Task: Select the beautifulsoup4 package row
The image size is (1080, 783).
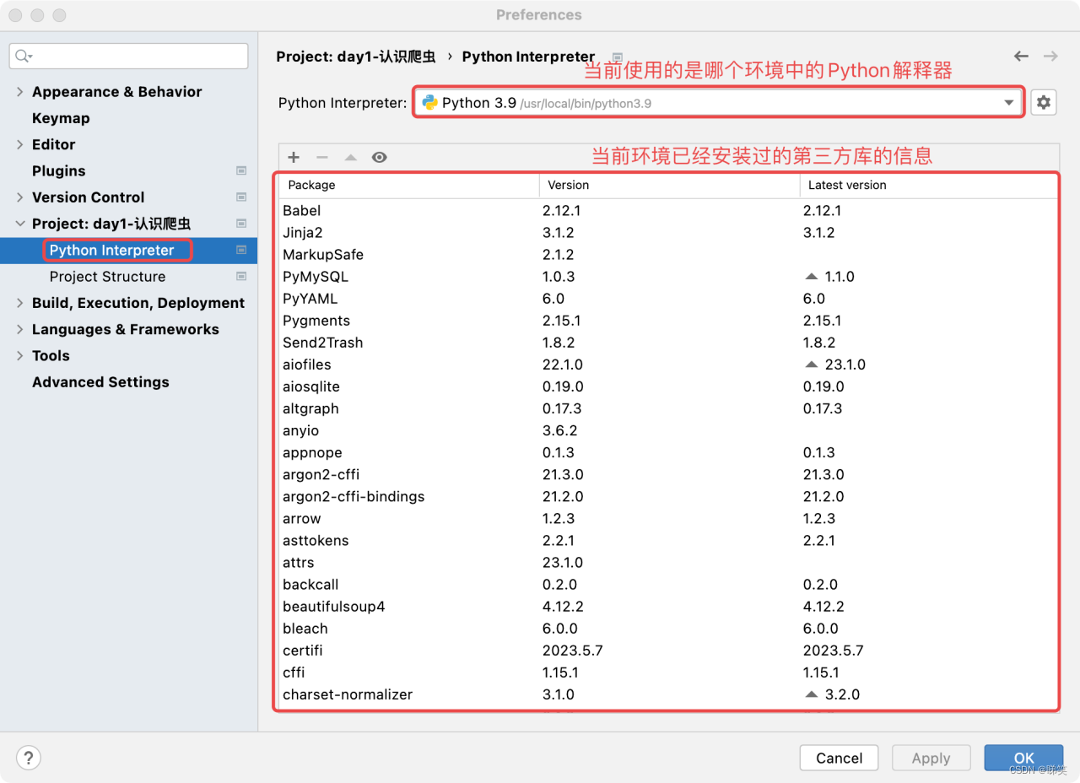Action: coord(668,606)
